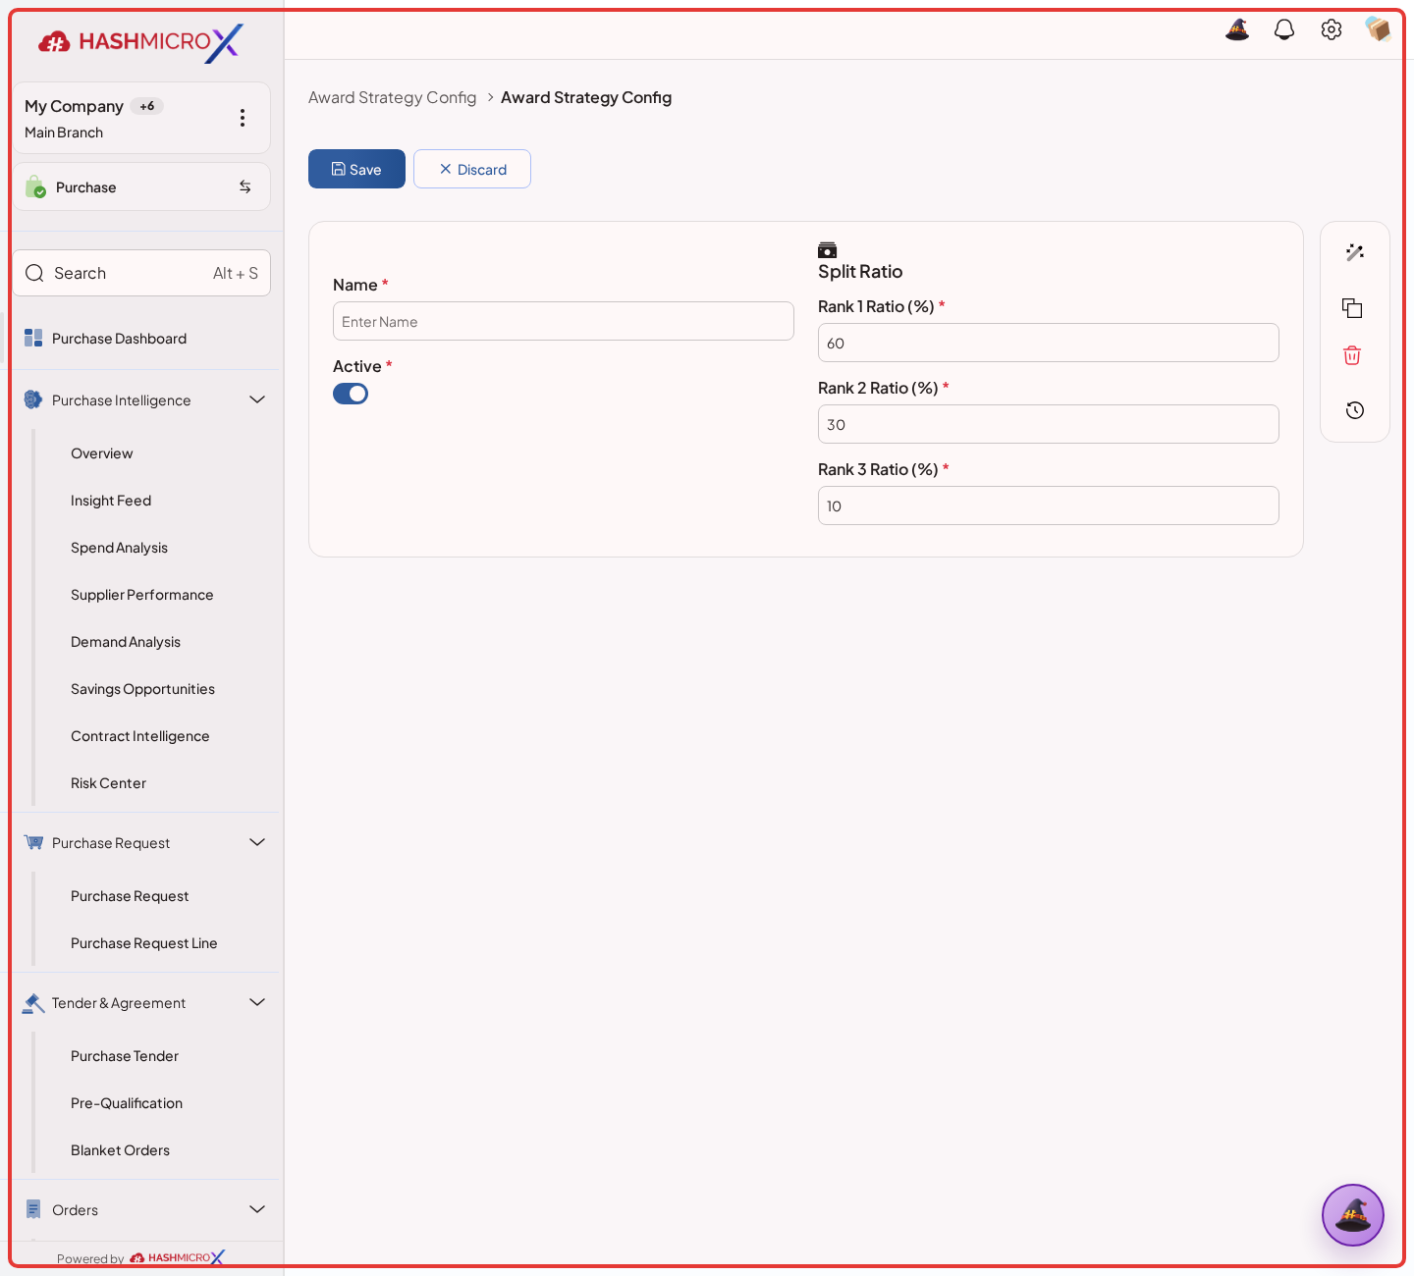Open the notifications bell
This screenshot has height=1276, width=1414.
tap(1284, 29)
